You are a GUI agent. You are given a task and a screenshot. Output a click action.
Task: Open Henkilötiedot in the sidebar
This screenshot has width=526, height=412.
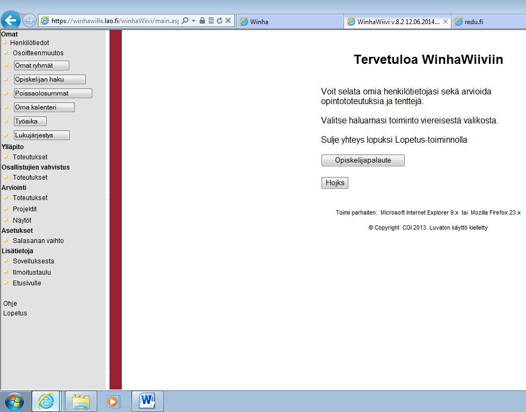pos(30,42)
